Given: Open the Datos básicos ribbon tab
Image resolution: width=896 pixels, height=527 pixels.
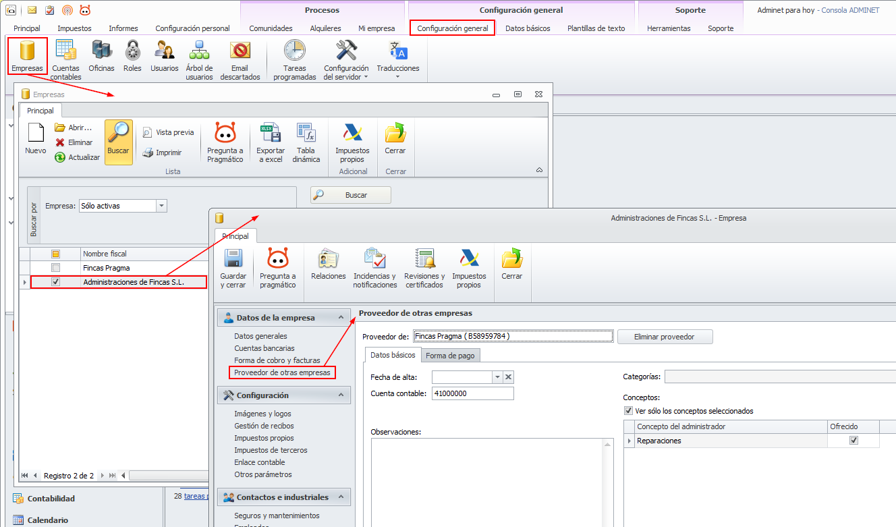Looking at the screenshot, I should pos(528,28).
